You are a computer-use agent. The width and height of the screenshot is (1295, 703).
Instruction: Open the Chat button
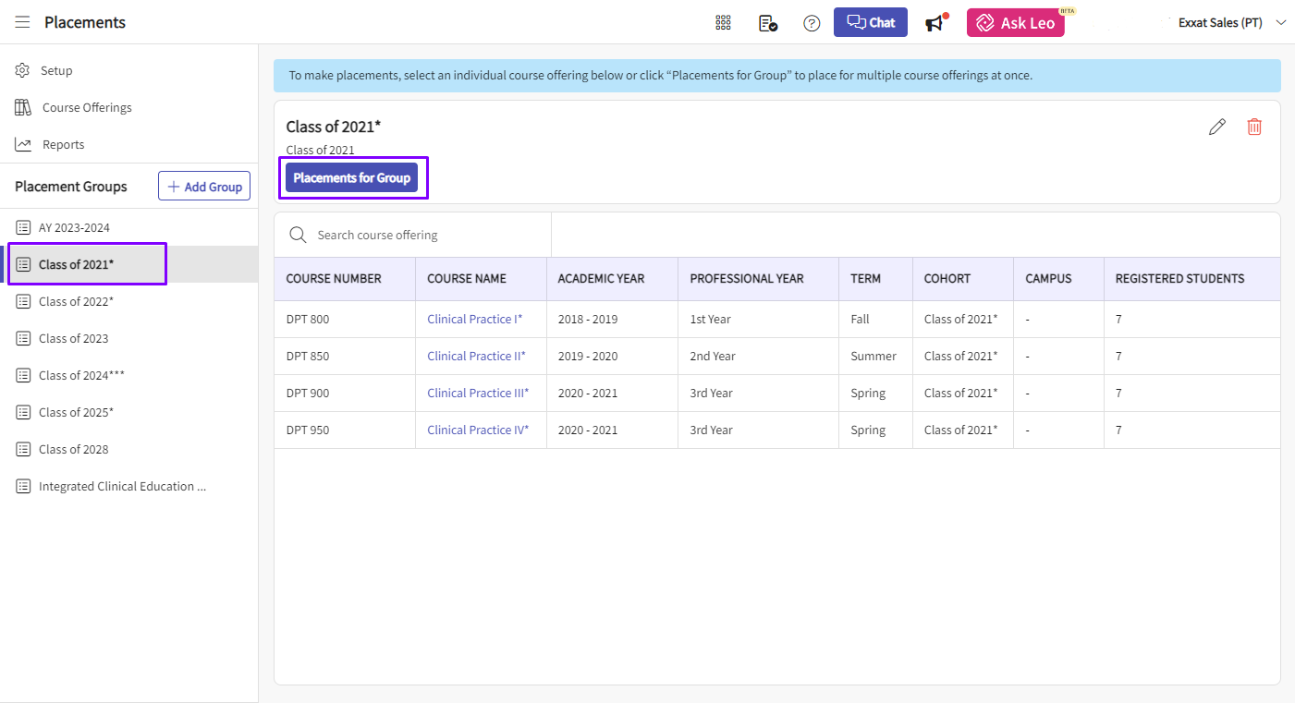point(871,23)
